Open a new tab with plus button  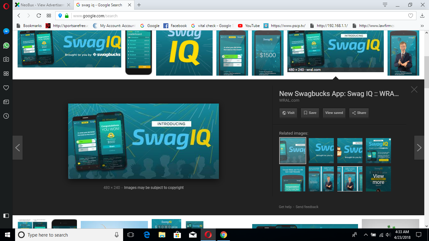tap(139, 5)
